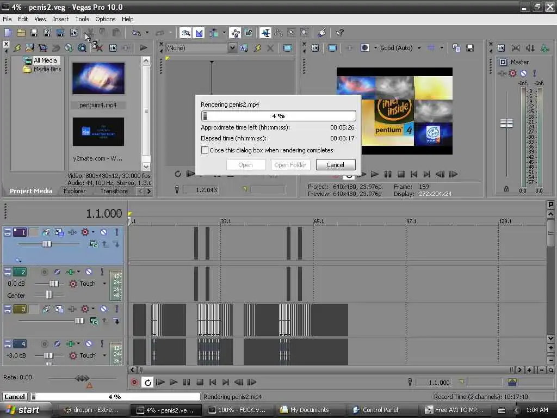Switch to the Transitions tab
This screenshot has width=557, height=418.
point(114,191)
